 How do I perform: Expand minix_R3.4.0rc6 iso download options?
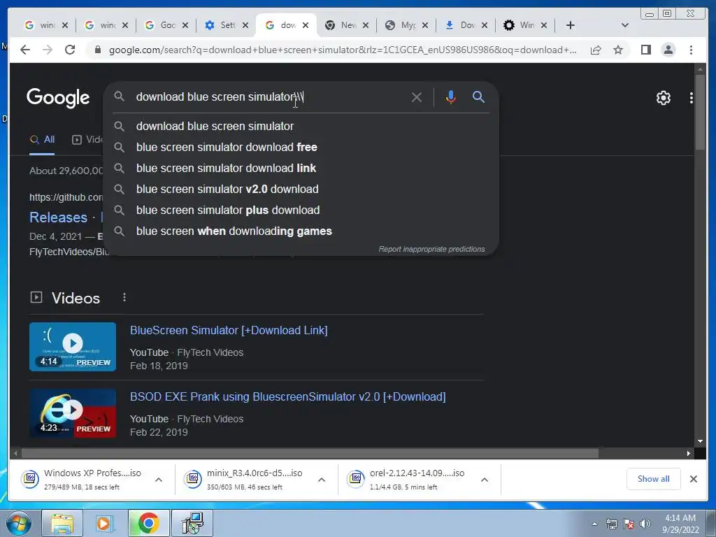pyautogui.click(x=322, y=480)
